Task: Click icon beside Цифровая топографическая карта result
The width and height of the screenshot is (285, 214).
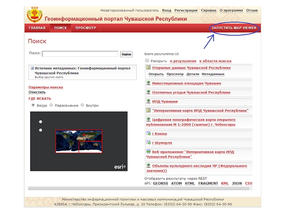Action: pos(148,119)
